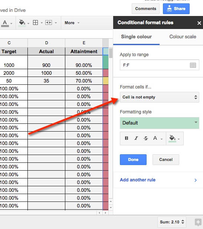Click the Explore star icon
Screen dimensions: 203x229
point(198,222)
